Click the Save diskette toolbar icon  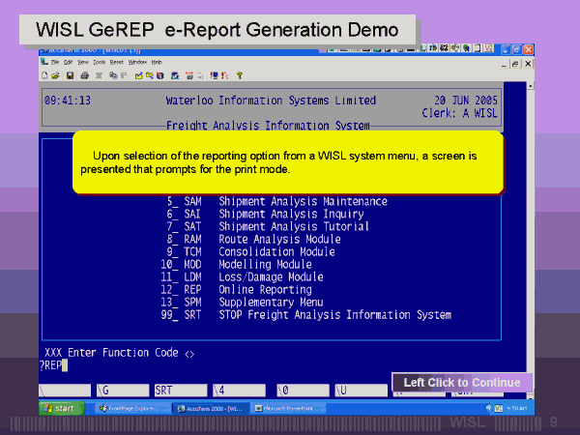tap(69, 74)
